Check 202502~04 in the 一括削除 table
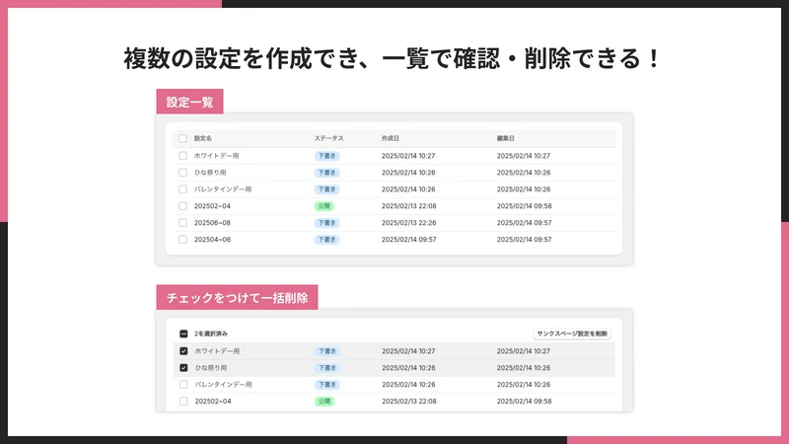 [x=183, y=402]
